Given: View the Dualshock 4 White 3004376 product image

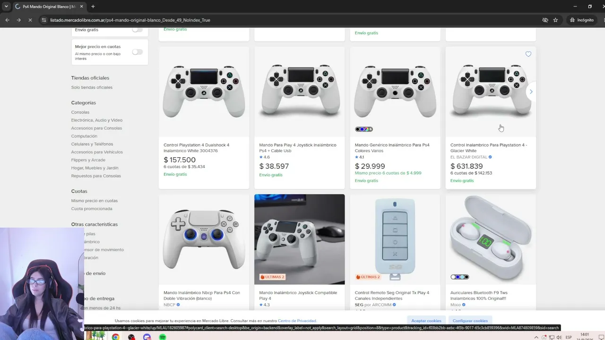Looking at the screenshot, I should 204,92.
